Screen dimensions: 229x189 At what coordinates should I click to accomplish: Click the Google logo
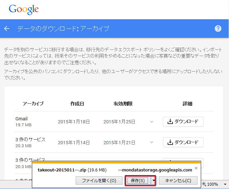tap(24, 10)
